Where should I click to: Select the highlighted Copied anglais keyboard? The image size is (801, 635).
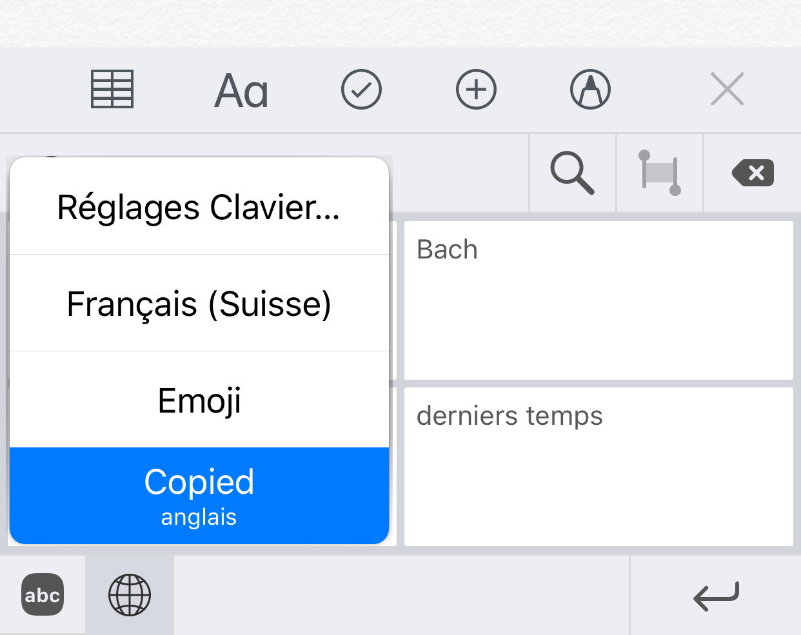pyautogui.click(x=199, y=496)
